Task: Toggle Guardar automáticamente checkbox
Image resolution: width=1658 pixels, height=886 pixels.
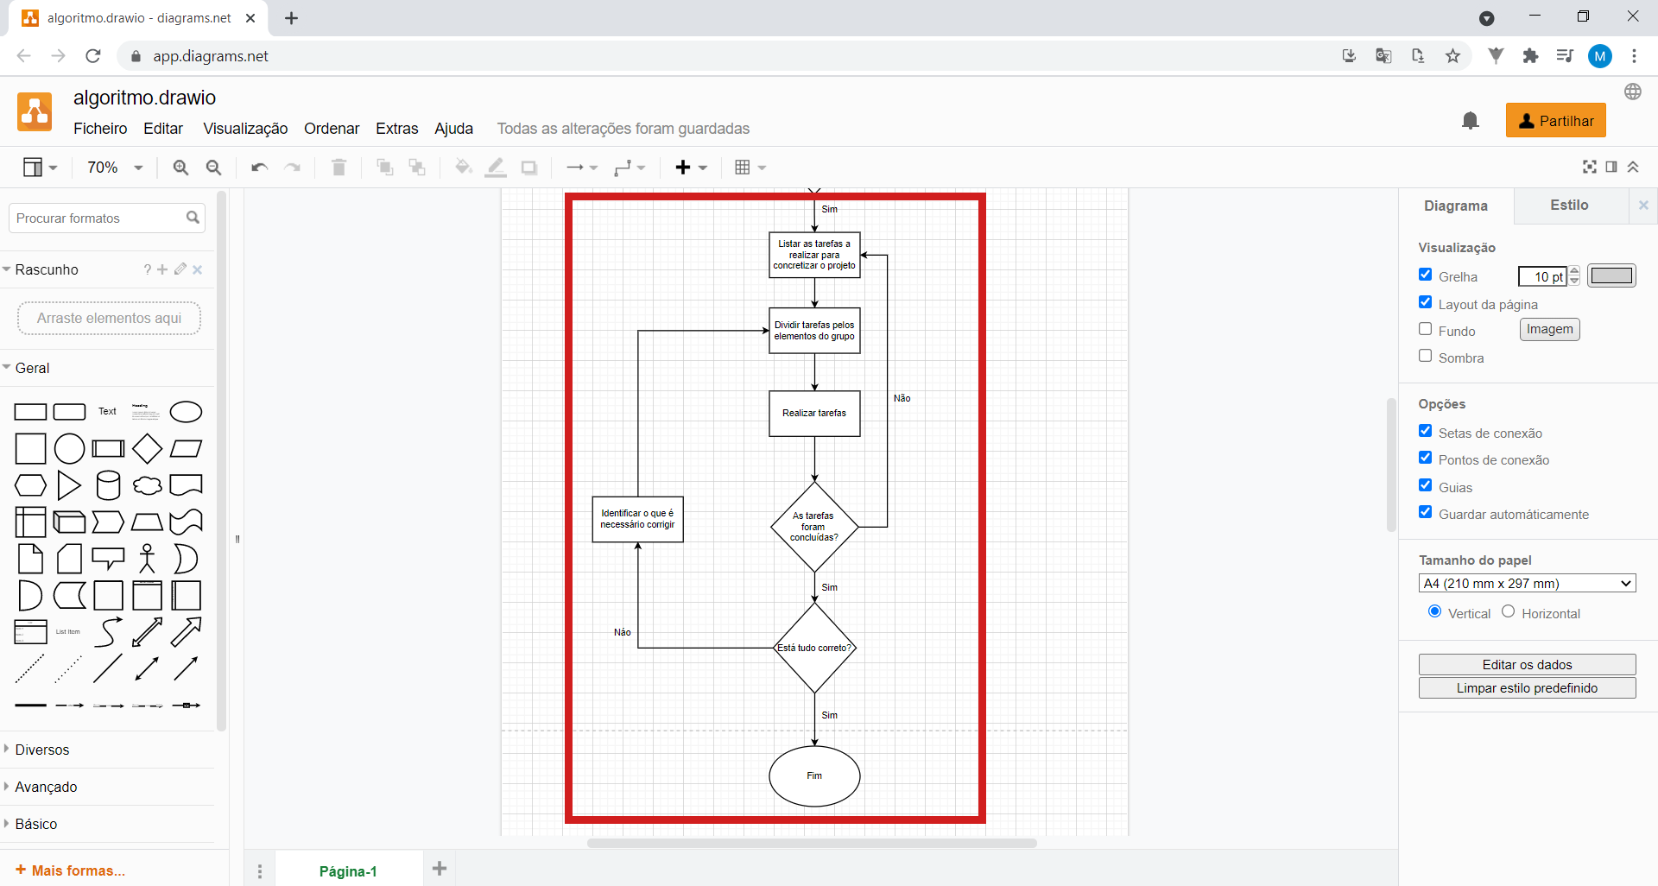Action: click(x=1426, y=512)
